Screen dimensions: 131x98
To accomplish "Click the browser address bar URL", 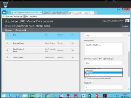I will (x=25, y=13).
